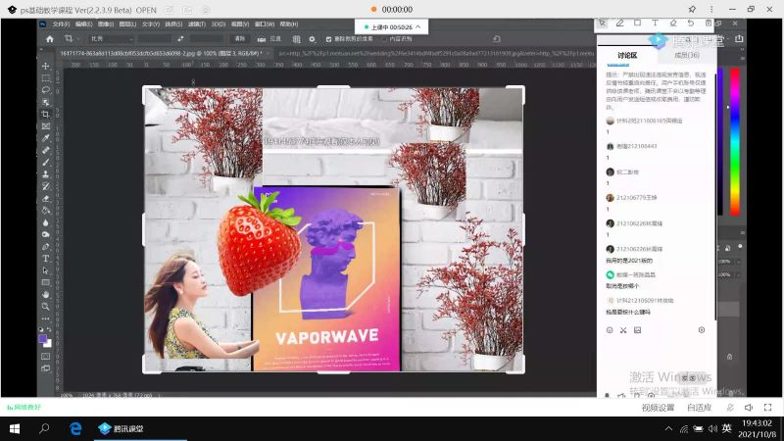Select the rectangle annotation tool
Screen dimensions: 784x441
[x=637, y=23]
